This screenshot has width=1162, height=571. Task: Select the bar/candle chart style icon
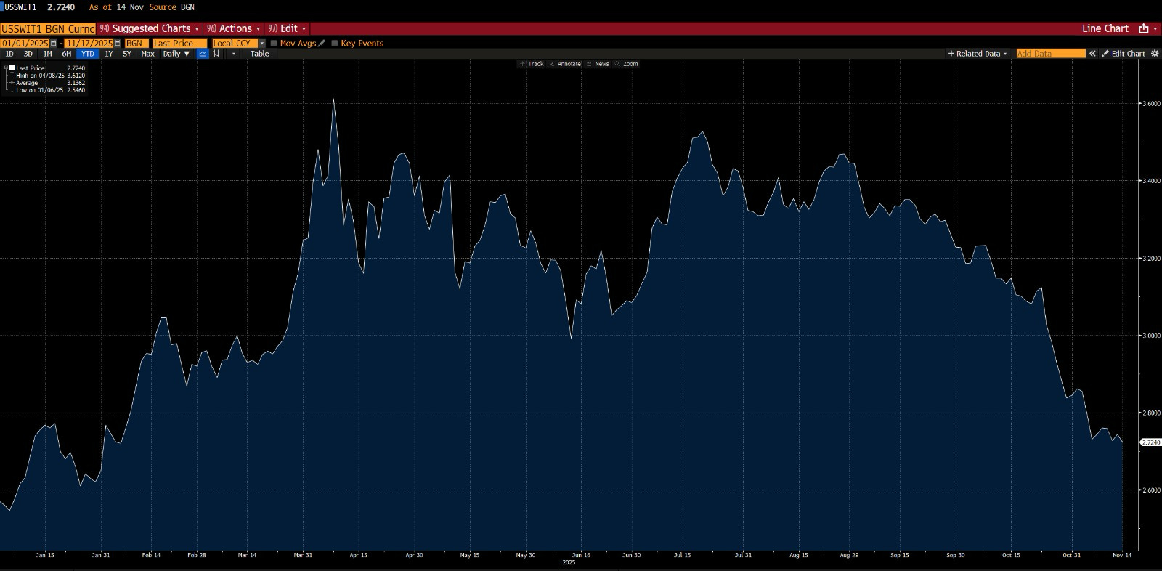tap(216, 54)
